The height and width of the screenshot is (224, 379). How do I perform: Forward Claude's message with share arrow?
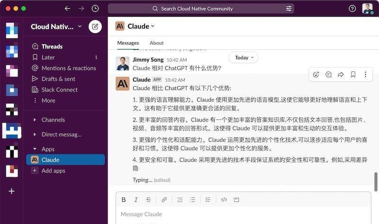click(341, 74)
